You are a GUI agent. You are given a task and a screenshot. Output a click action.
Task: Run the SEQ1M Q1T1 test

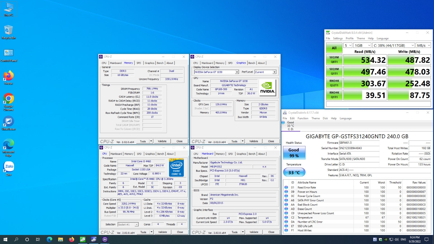pyautogui.click(x=334, y=71)
